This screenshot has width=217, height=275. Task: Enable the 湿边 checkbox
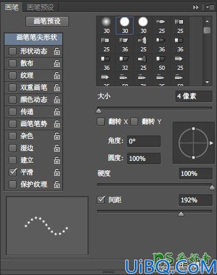click(13, 148)
